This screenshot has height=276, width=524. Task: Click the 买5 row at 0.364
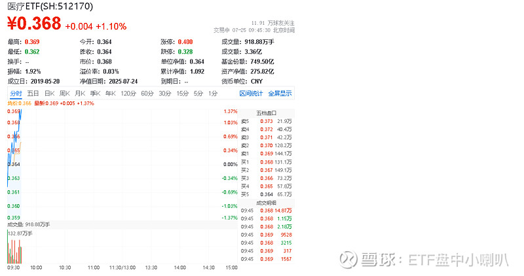coord(267,194)
